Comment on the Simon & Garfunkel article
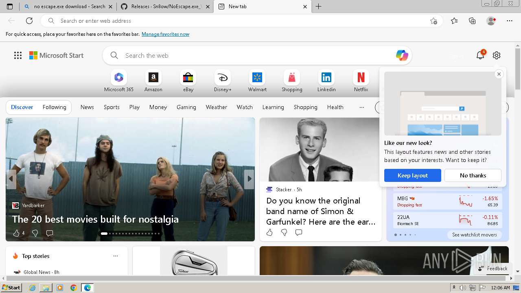The image size is (521, 293). [299, 232]
